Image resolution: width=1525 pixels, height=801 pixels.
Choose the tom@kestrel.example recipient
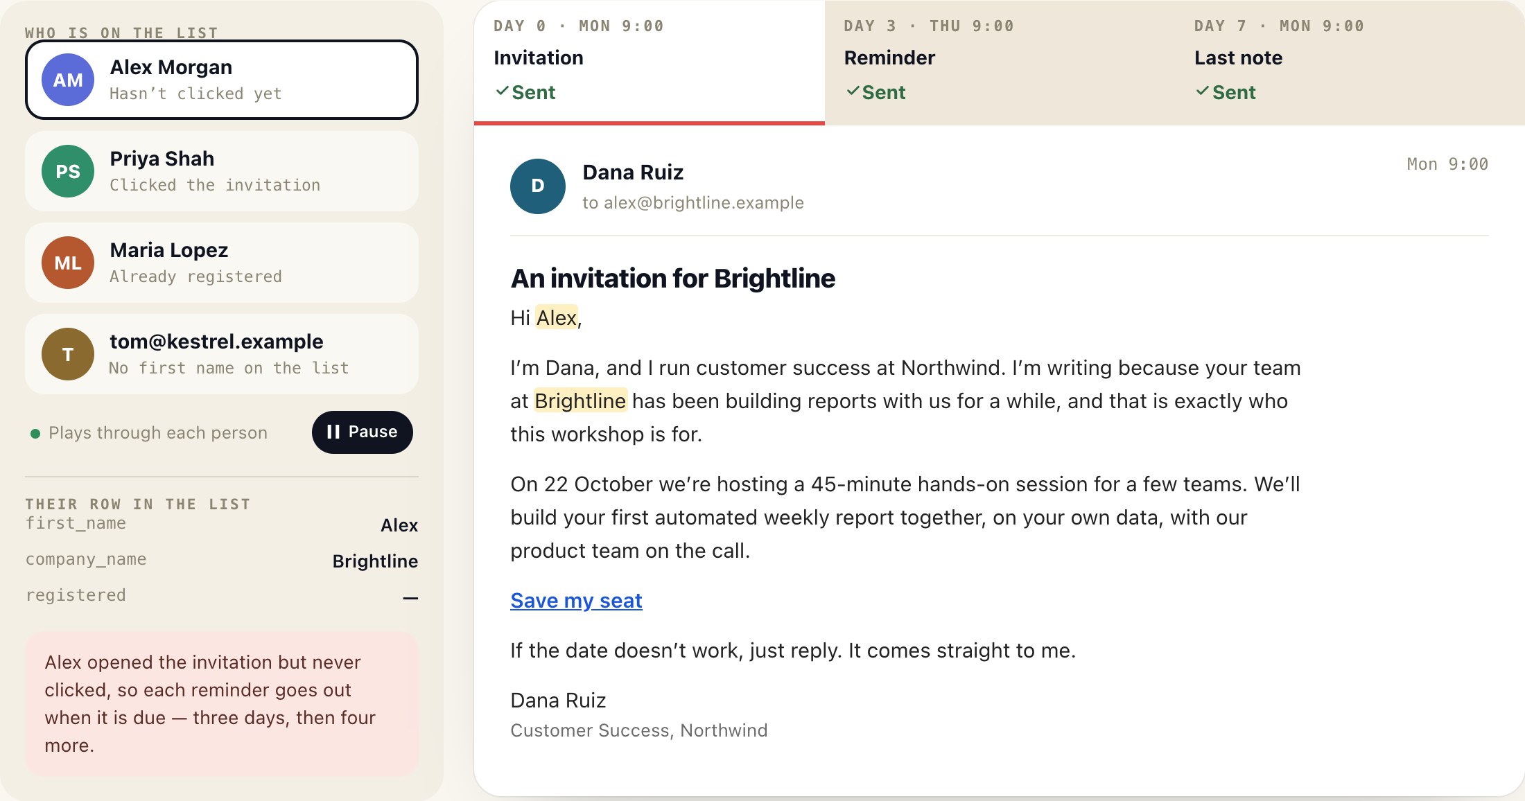coord(222,354)
